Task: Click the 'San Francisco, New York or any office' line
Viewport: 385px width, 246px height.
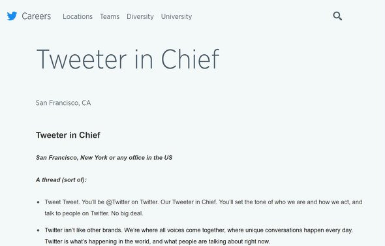Action: 104,158
